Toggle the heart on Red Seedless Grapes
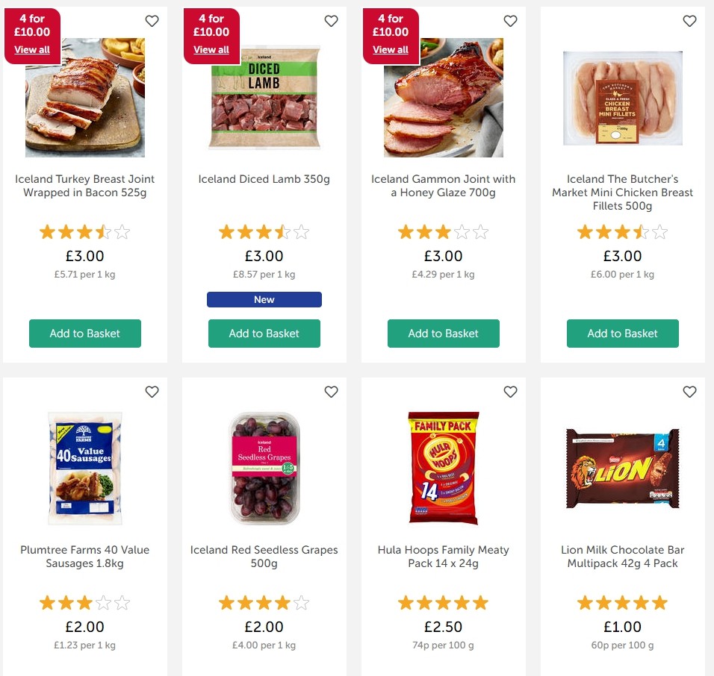The image size is (714, 676). coord(331,391)
